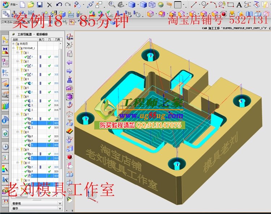
Task: Click the Save disk icon
Action: tap(39, 5)
